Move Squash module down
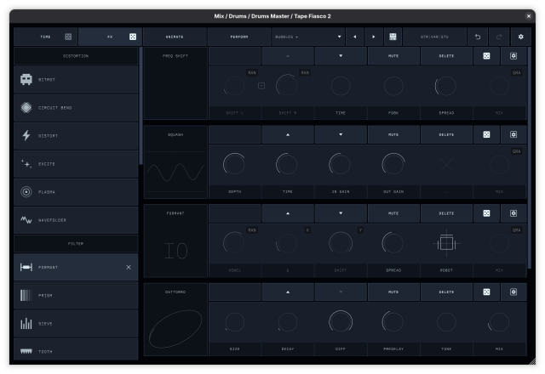The image size is (545, 374). coord(341,134)
